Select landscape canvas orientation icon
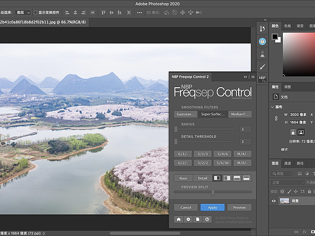This screenshot has height=236, width=315. [301, 132]
